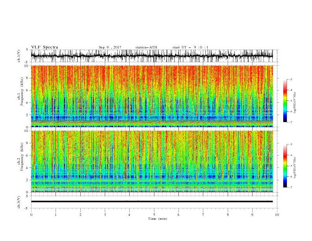Click the time axis tick label '0'
The width and height of the screenshot is (312, 241).
(x=31, y=215)
